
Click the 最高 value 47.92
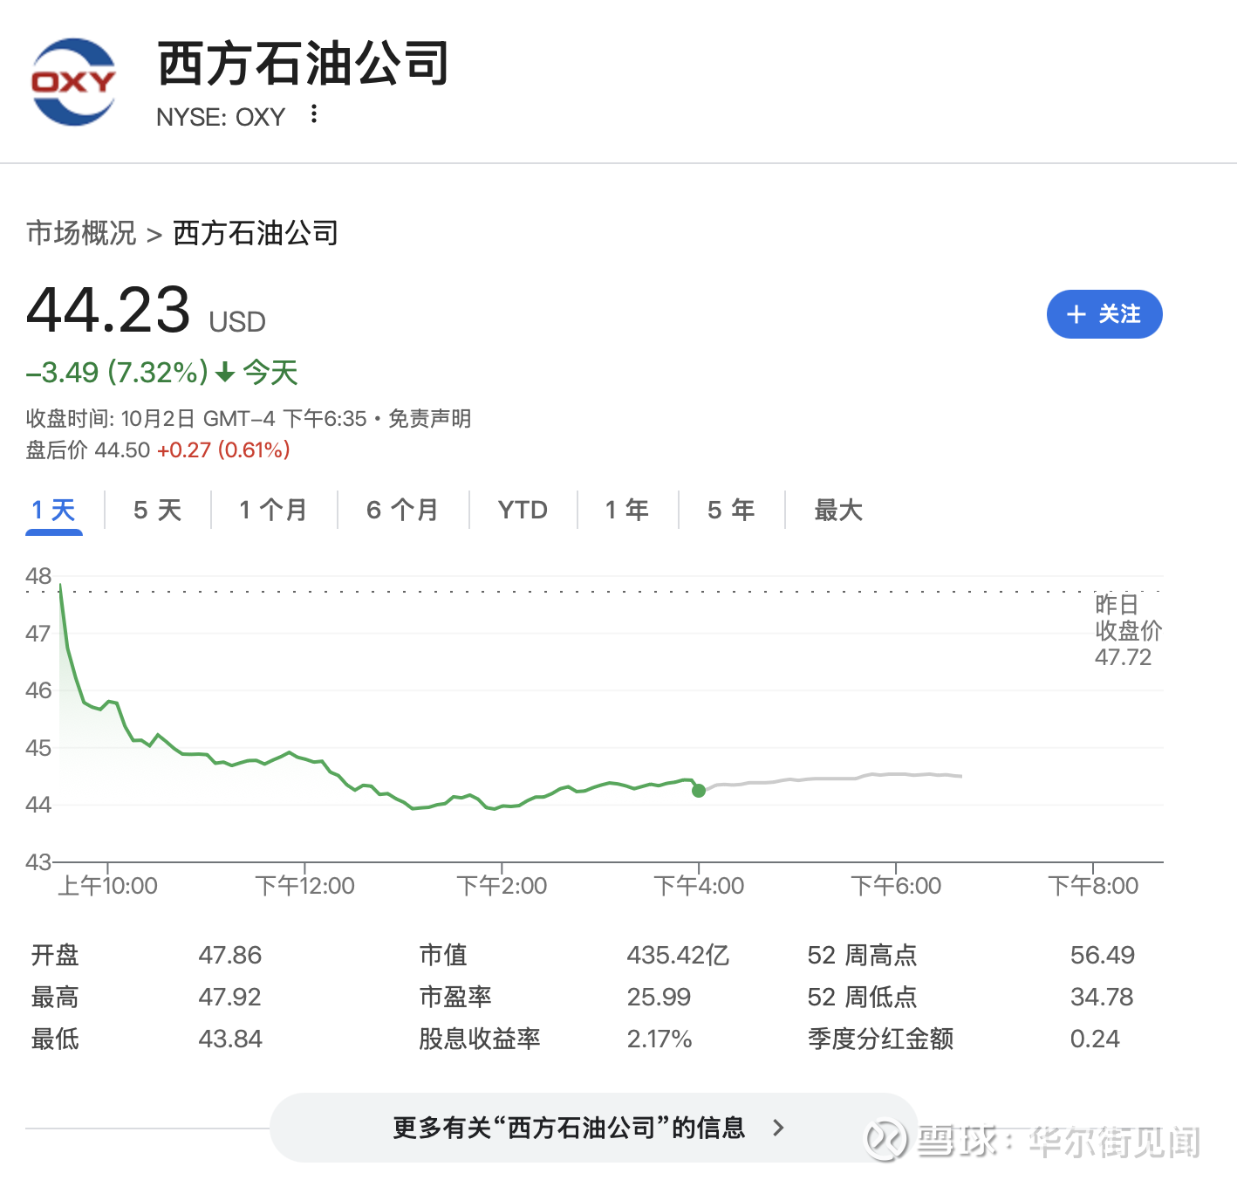click(x=230, y=997)
